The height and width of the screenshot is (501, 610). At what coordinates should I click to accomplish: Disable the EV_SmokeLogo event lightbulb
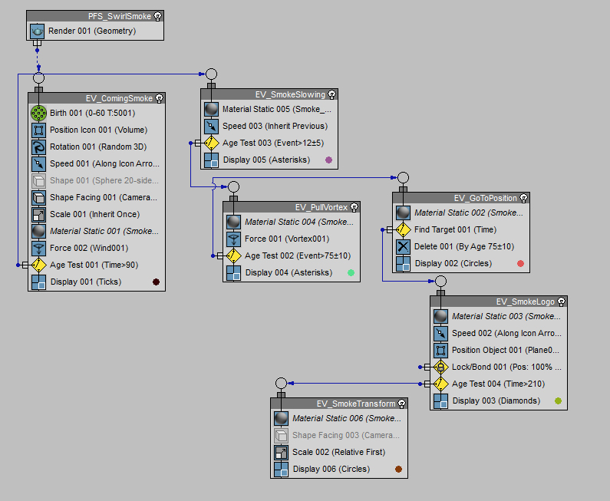pos(561,302)
